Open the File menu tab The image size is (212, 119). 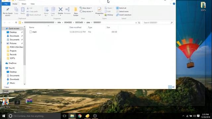[6, 4]
